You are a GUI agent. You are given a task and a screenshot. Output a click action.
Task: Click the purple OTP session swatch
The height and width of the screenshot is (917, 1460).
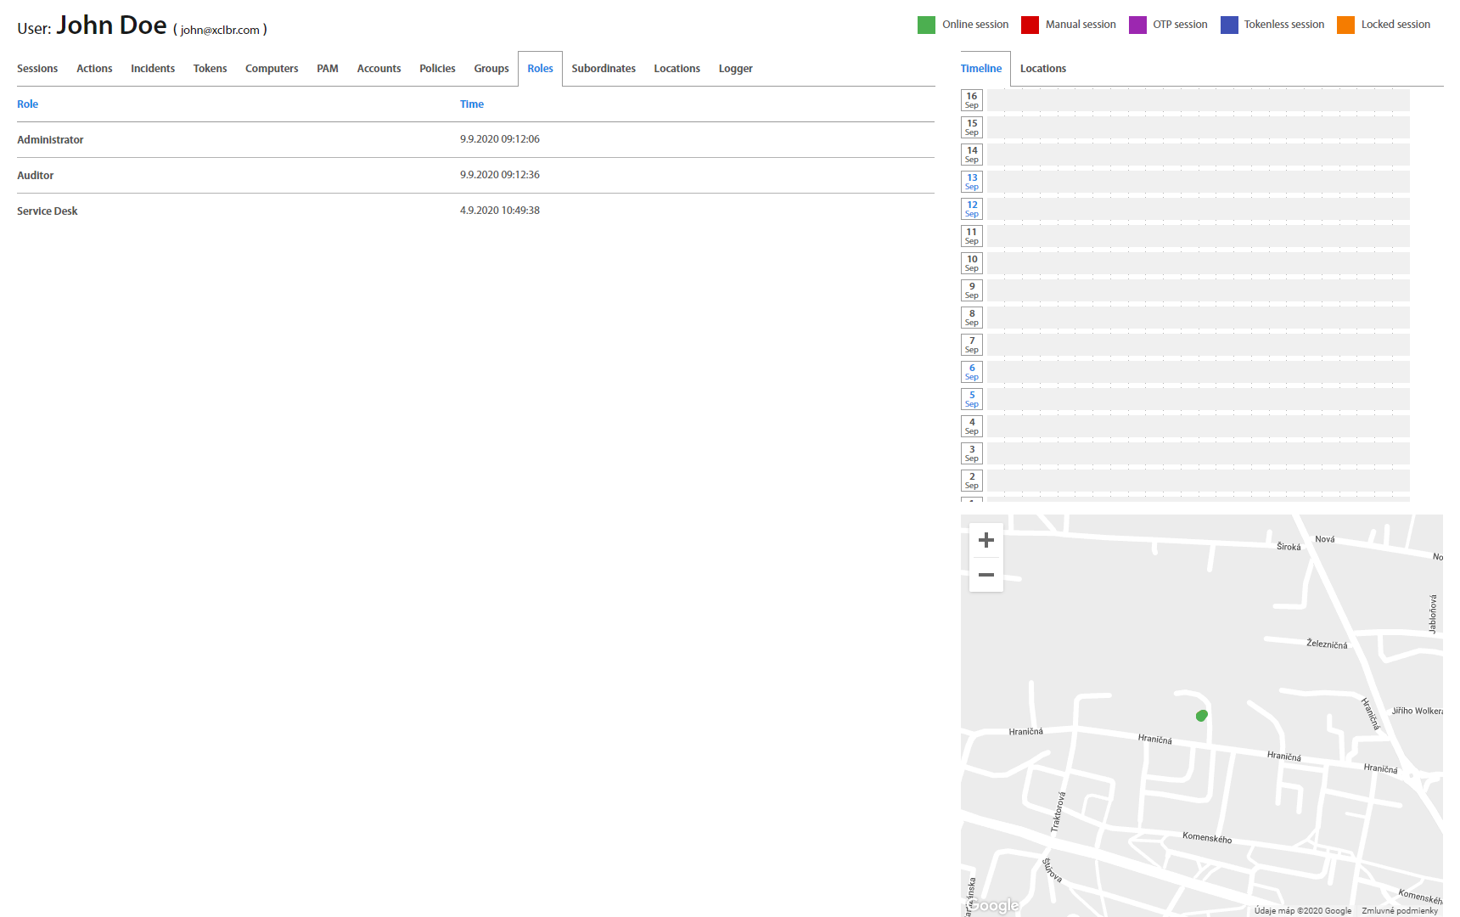click(1137, 25)
